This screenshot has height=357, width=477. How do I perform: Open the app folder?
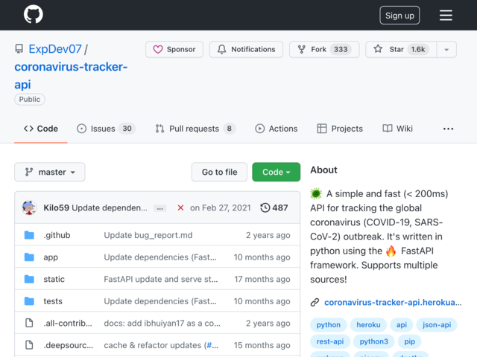51,257
